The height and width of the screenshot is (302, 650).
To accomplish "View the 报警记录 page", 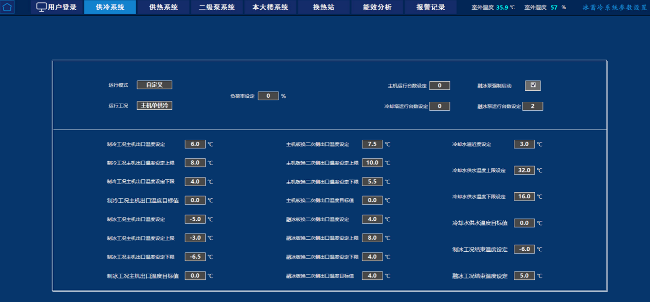I will click(430, 7).
